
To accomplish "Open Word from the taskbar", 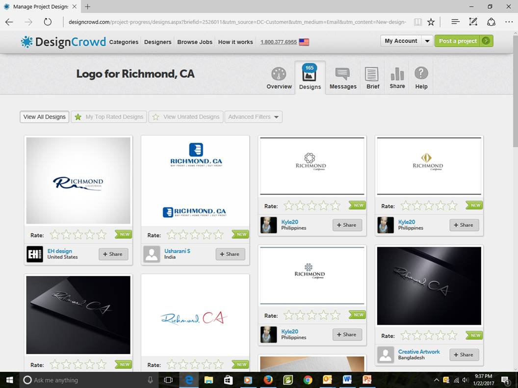I will coord(347,380).
